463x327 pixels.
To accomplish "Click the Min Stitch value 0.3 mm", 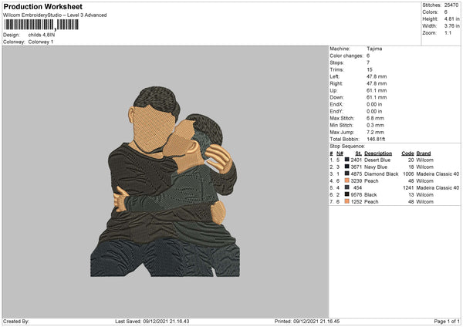I will click(375, 125).
